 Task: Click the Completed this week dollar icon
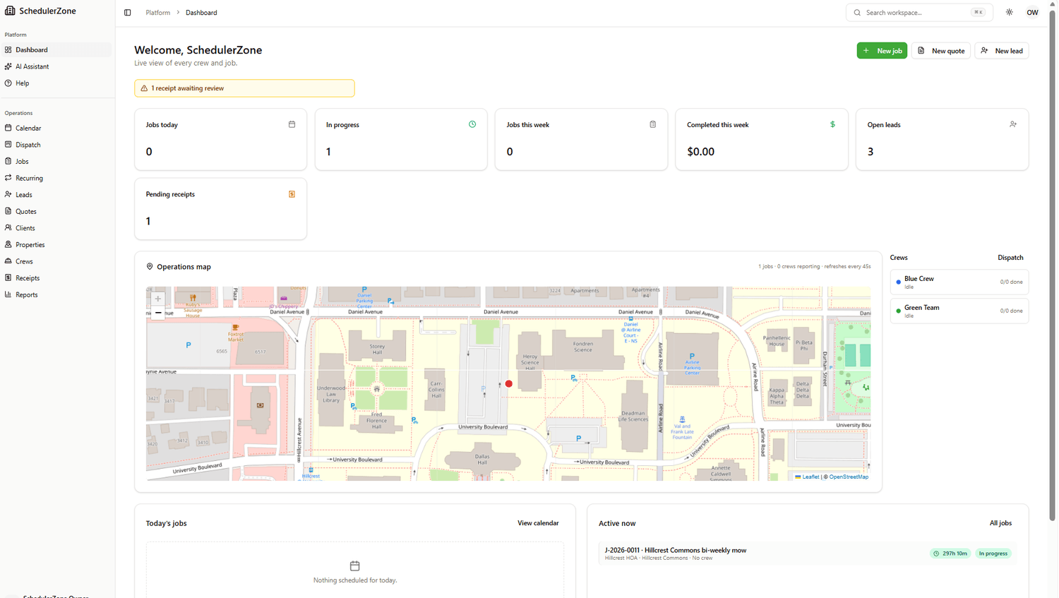point(832,124)
